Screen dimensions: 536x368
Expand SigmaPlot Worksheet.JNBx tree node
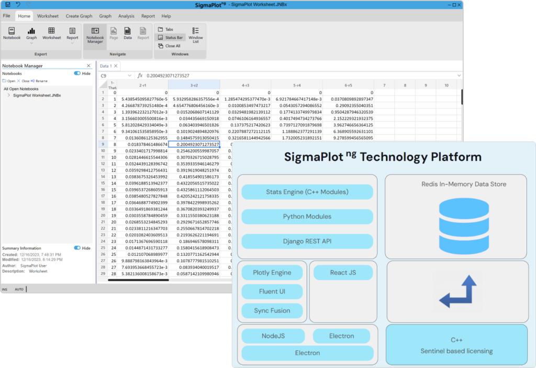tap(9, 95)
